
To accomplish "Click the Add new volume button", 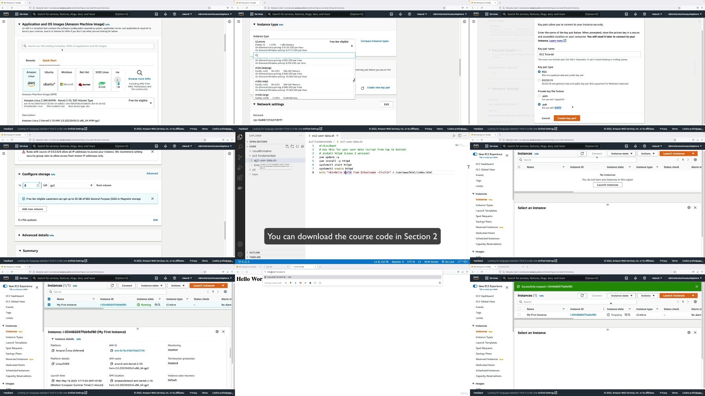I will pyautogui.click(x=33, y=209).
